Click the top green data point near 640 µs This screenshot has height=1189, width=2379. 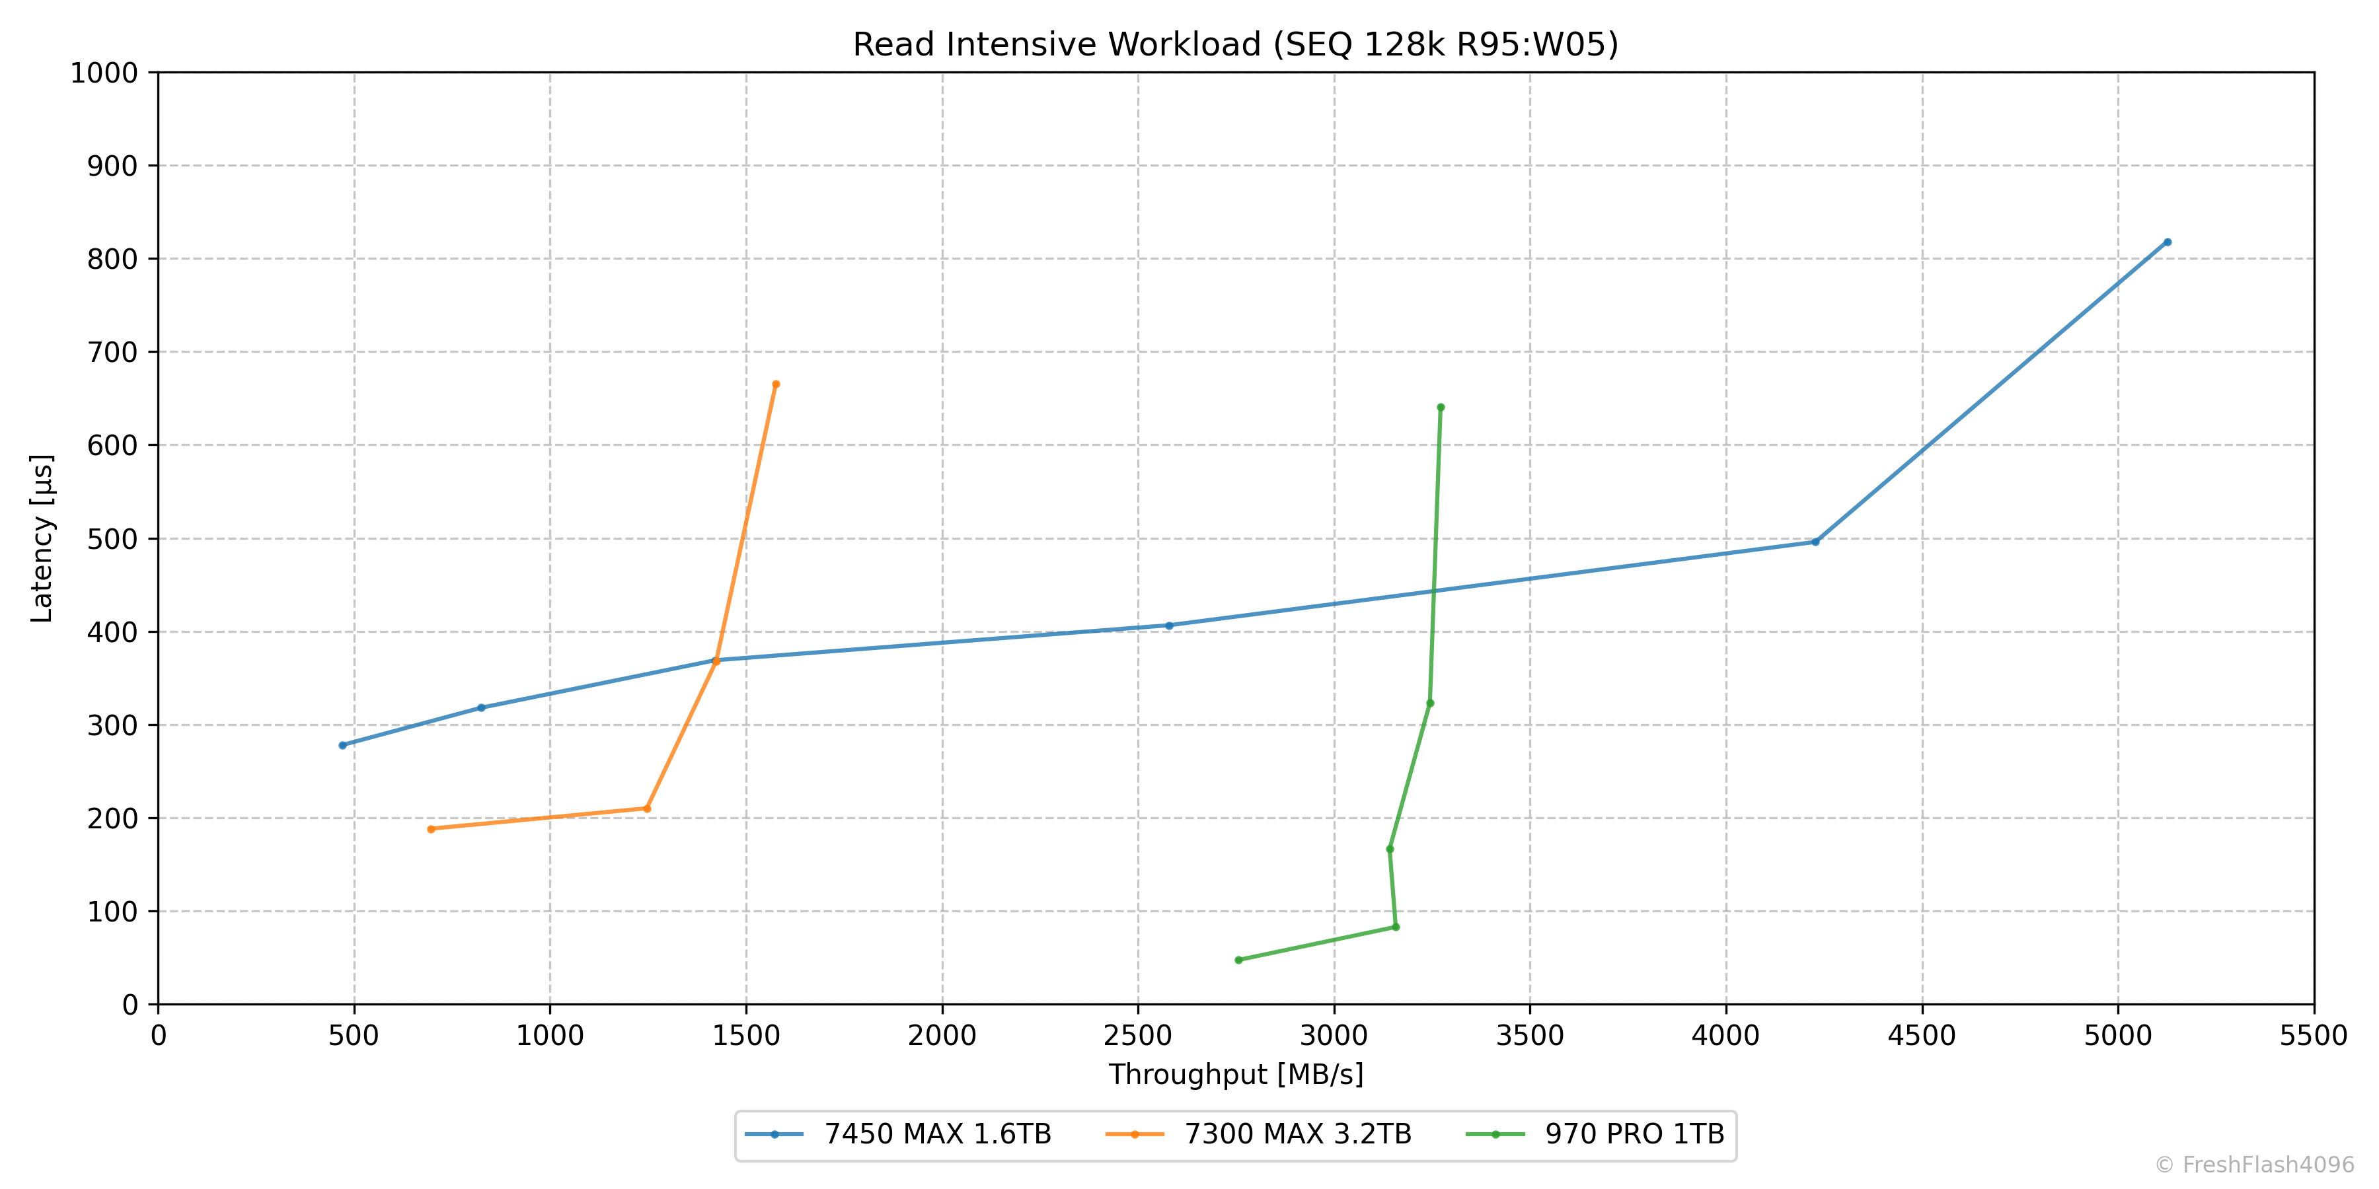pyautogui.click(x=1441, y=407)
